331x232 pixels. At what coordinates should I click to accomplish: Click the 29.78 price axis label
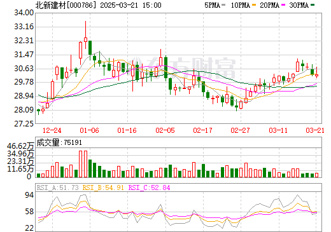(x=24, y=82)
